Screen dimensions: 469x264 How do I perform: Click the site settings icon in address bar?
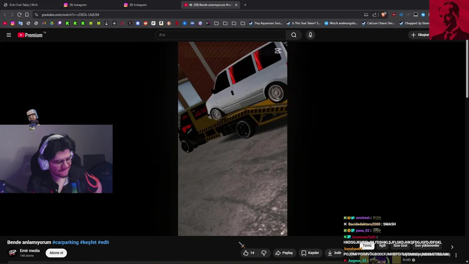[36, 15]
